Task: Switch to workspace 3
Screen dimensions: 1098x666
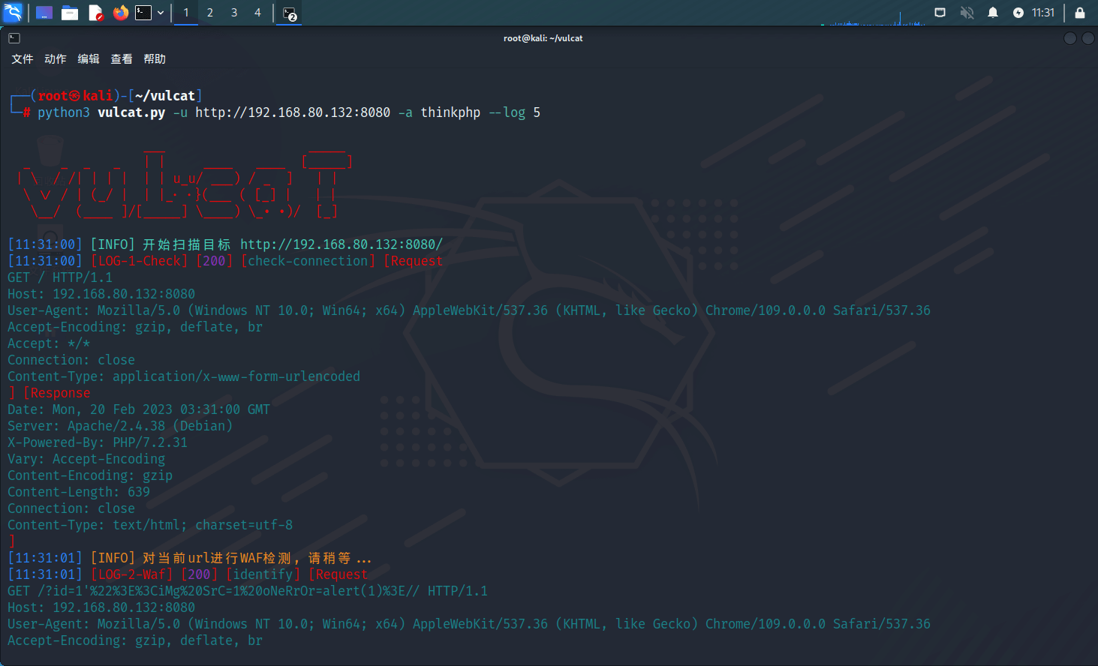Action: (x=234, y=13)
